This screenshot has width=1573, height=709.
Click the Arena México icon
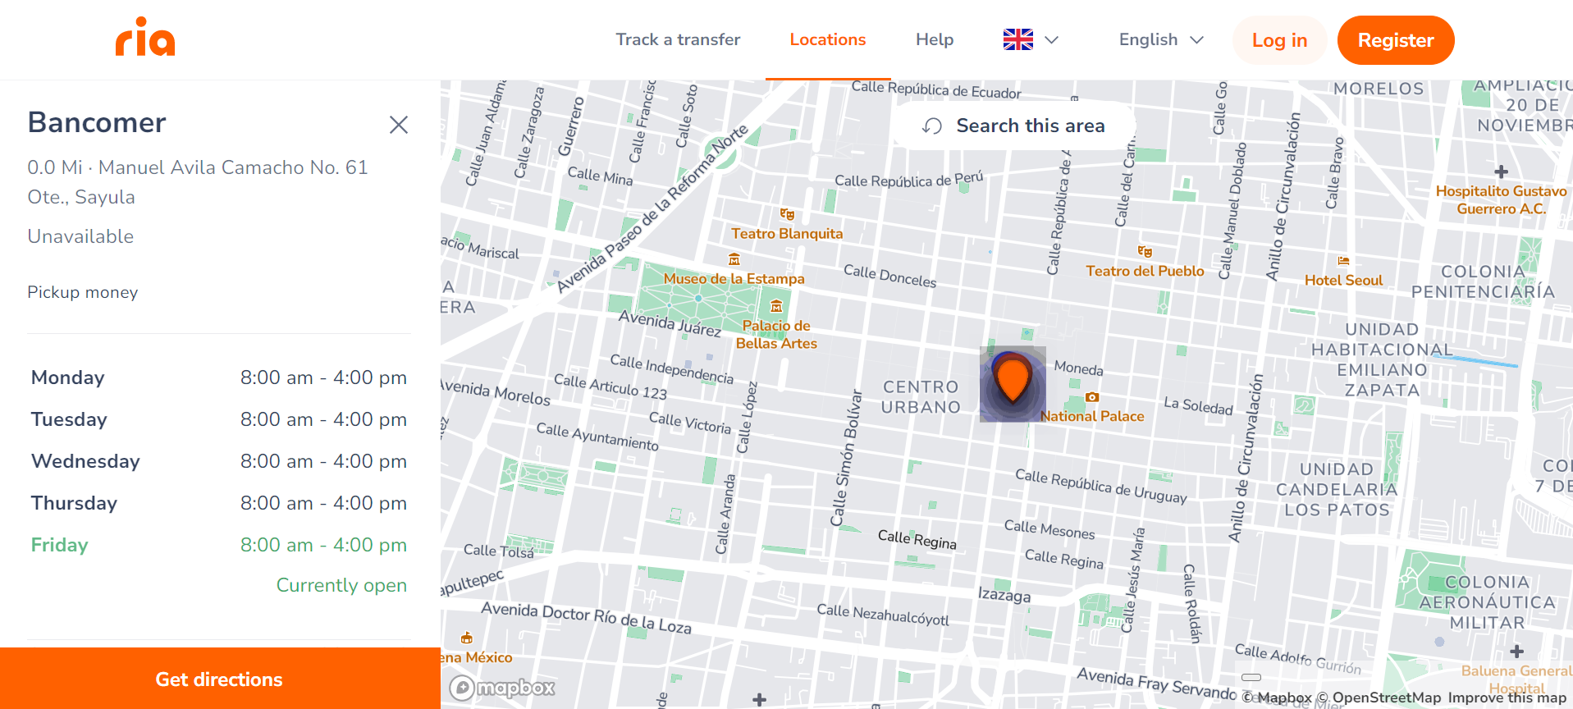coord(466,638)
